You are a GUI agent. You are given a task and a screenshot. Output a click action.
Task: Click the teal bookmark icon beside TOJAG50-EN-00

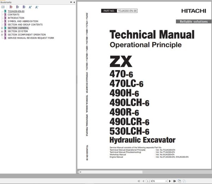[x=5, y=11]
